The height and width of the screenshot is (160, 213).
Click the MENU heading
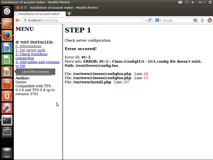coord(25,29)
